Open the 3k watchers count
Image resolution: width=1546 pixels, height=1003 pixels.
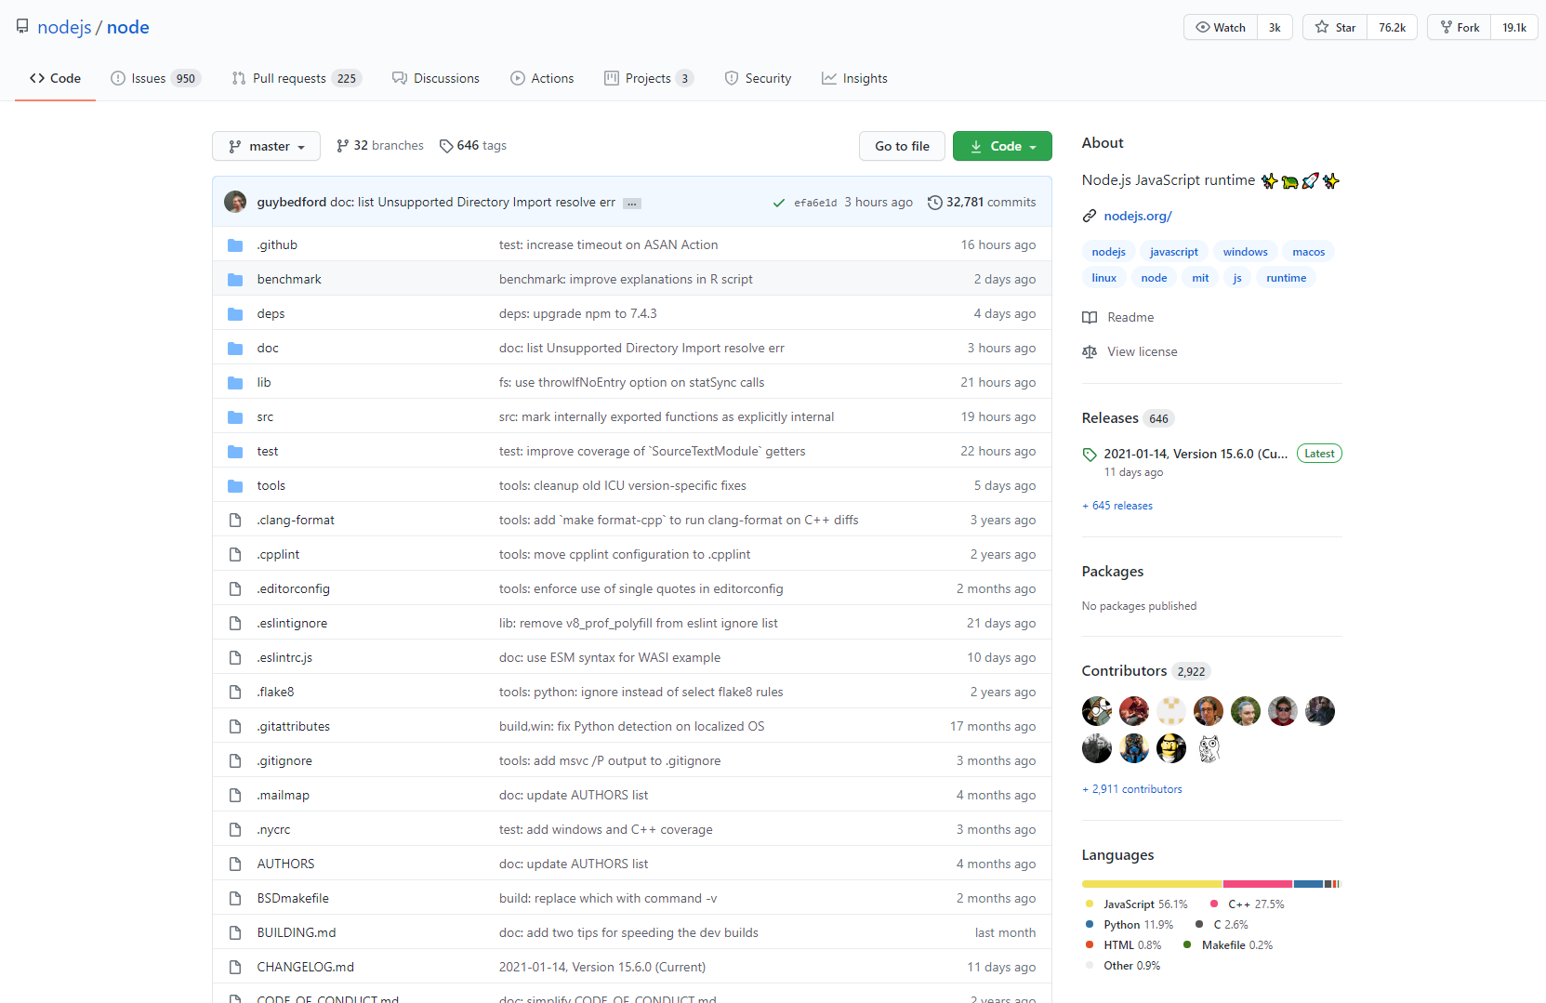click(x=1275, y=27)
